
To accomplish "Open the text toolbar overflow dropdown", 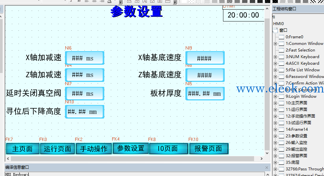I will (x=121, y=2).
